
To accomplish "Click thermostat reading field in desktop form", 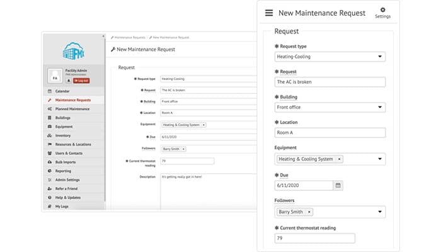I will [x=187, y=161].
